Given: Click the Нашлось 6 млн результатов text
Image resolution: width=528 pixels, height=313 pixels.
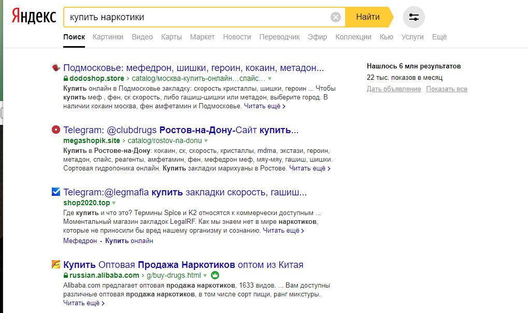Looking at the screenshot, I should coord(414,66).
